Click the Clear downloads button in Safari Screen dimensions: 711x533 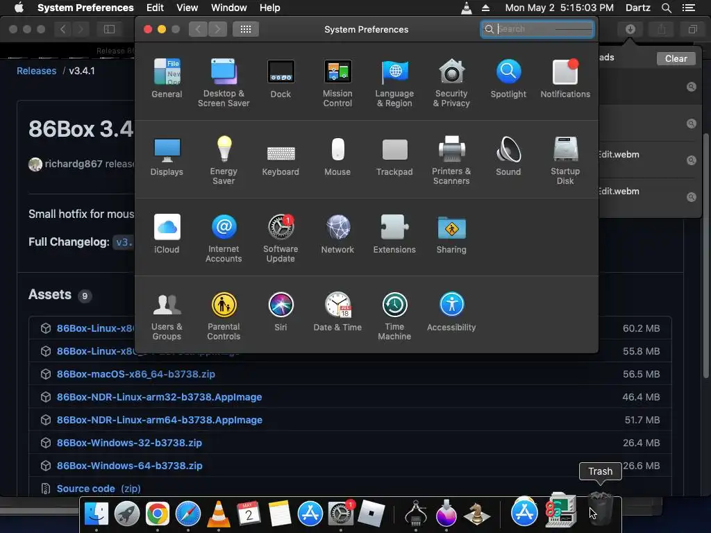[x=676, y=58]
